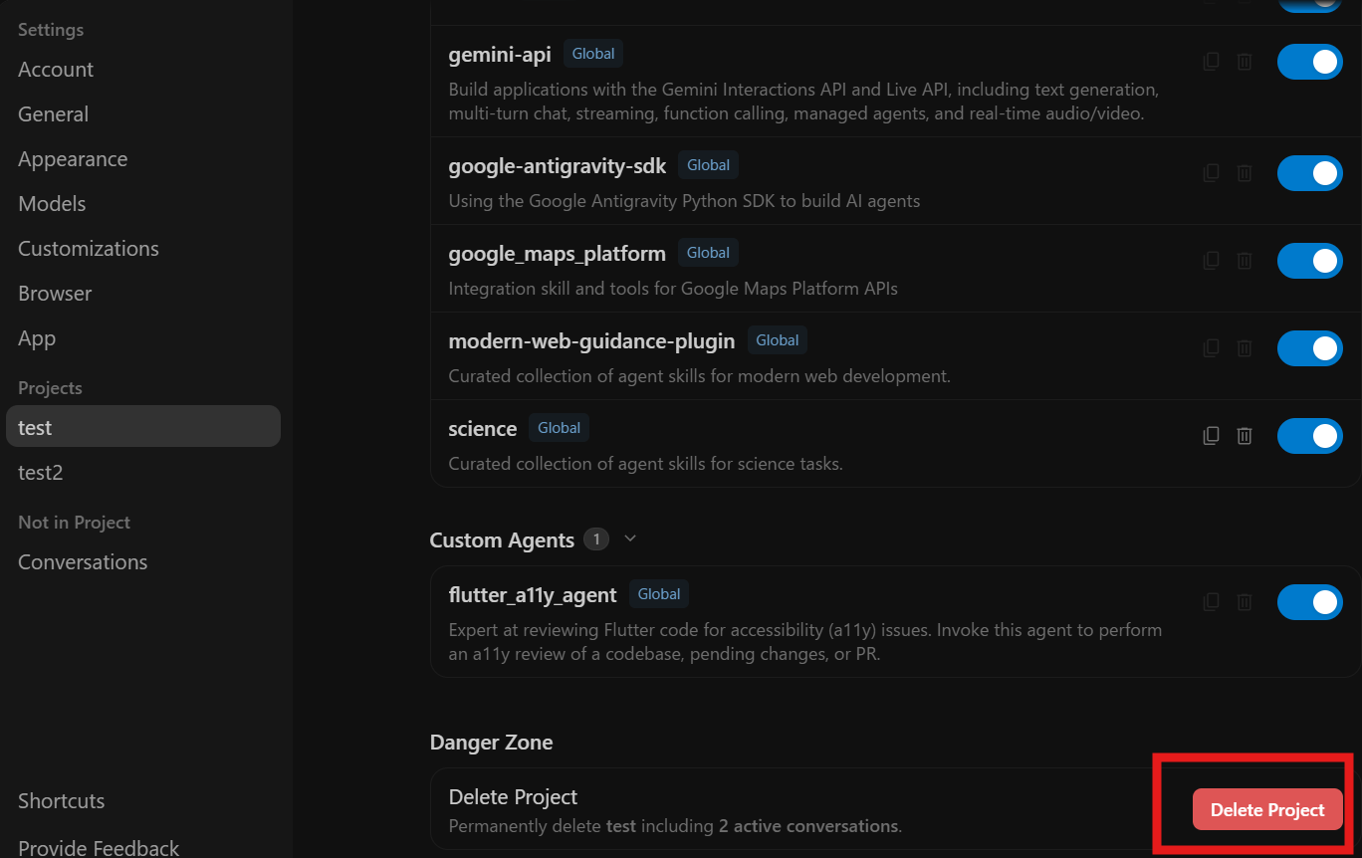Toggle the flutter_a11y_agent agent off
Screen dimensions: 1362x858
pyautogui.click(x=1310, y=602)
